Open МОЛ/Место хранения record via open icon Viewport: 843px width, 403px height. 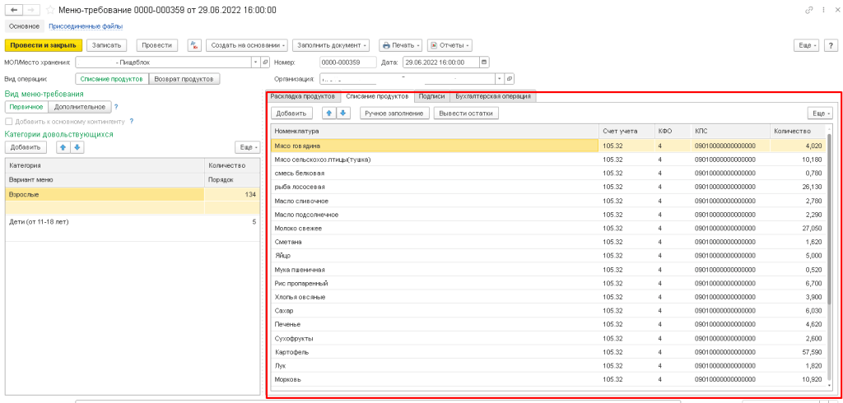click(265, 62)
